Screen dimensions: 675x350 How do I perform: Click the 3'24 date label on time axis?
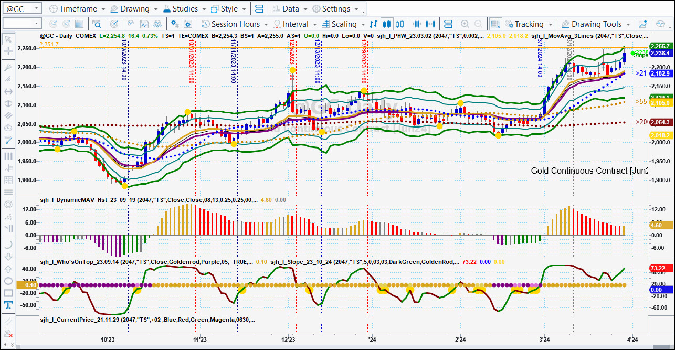[x=544, y=340]
